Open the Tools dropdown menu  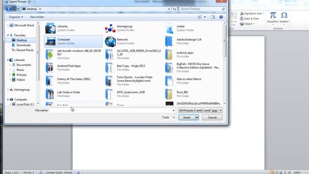[x=169, y=117]
